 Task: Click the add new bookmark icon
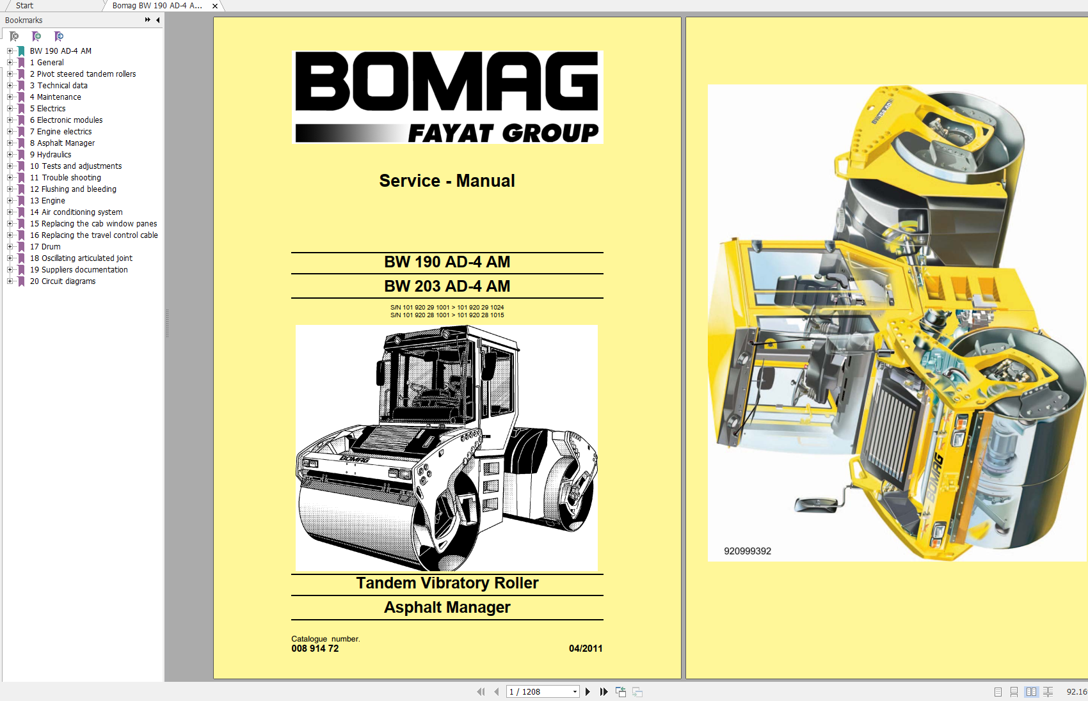click(36, 36)
